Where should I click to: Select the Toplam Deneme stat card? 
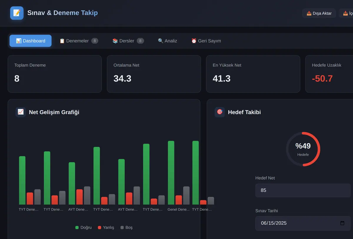click(55, 74)
